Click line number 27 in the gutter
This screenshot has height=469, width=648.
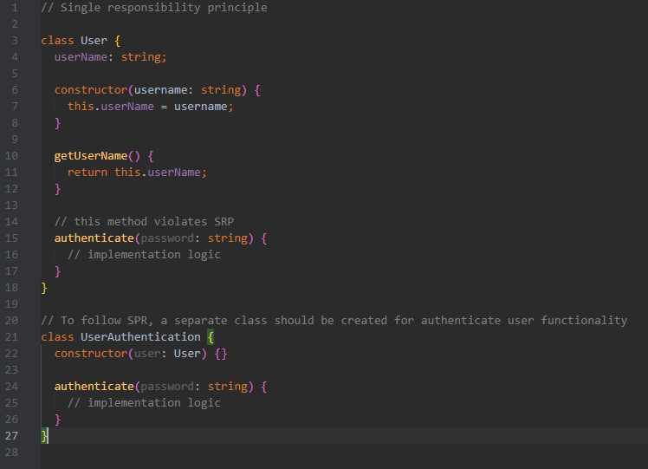coord(11,436)
